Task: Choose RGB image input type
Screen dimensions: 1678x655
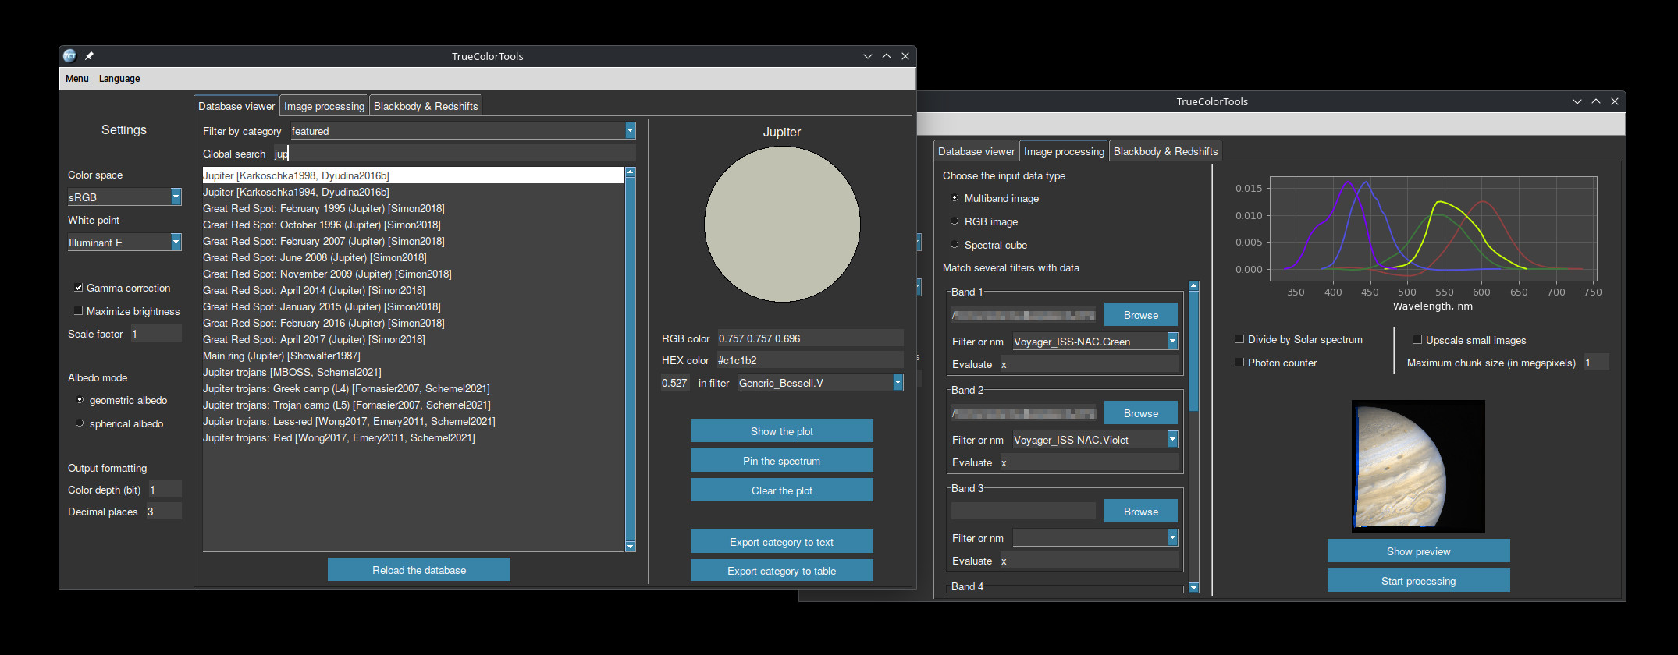Action: click(955, 221)
